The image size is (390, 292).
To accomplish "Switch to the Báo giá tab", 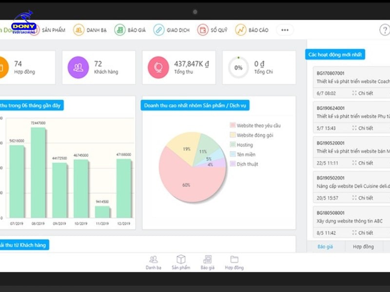I will click(x=325, y=247).
